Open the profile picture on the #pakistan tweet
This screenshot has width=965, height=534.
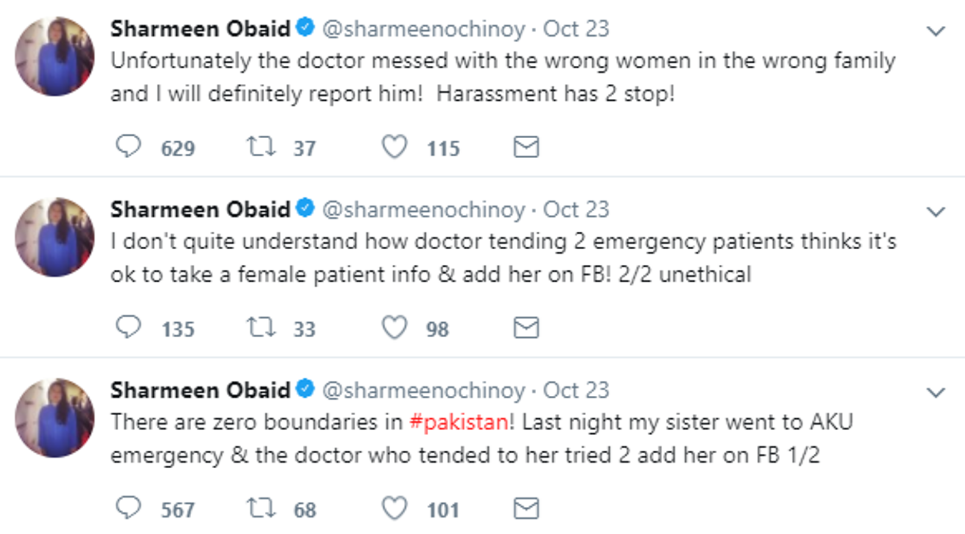coord(55,418)
